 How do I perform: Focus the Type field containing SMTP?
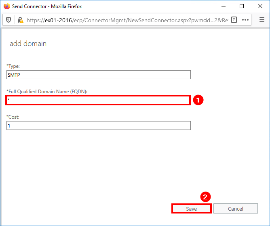coord(99,75)
